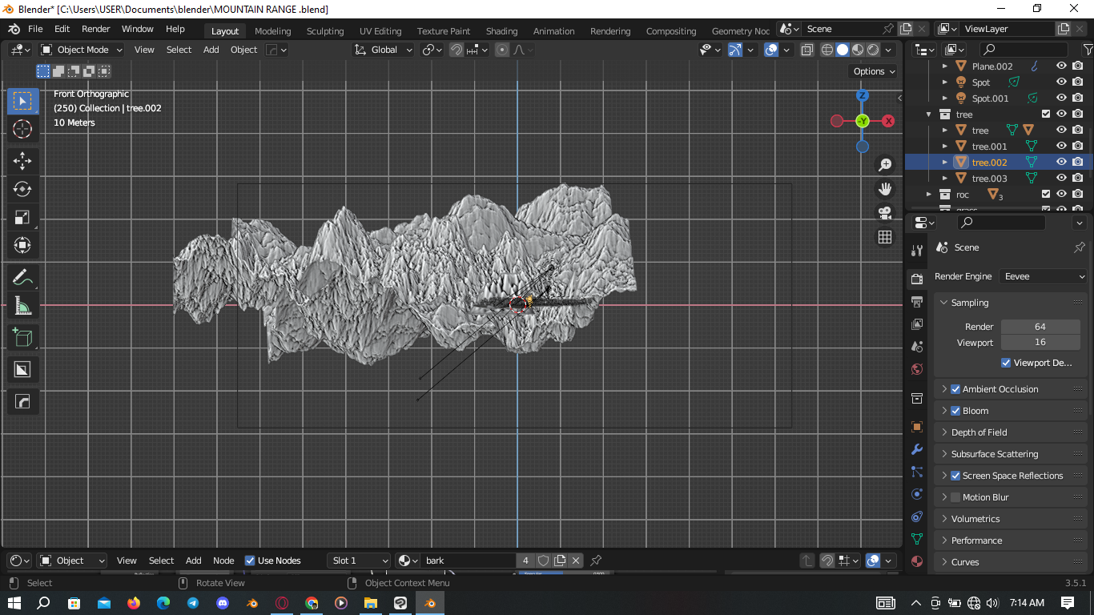Enable Motion Blur checkbox
Image resolution: width=1094 pixels, height=615 pixels.
point(955,497)
